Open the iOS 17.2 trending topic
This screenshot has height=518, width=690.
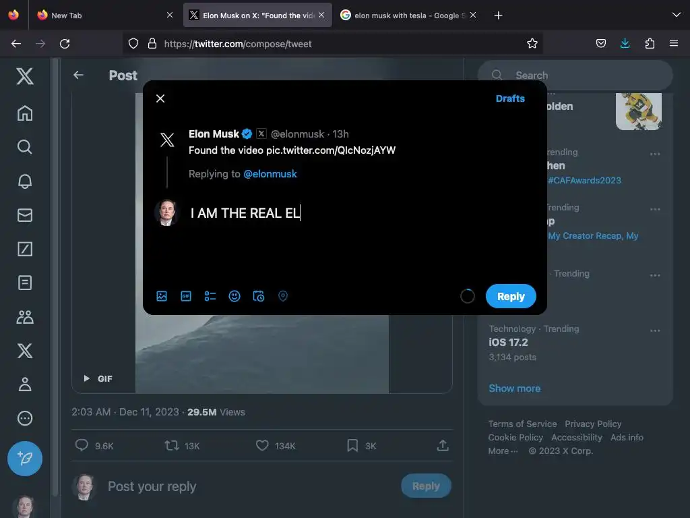[x=508, y=342]
